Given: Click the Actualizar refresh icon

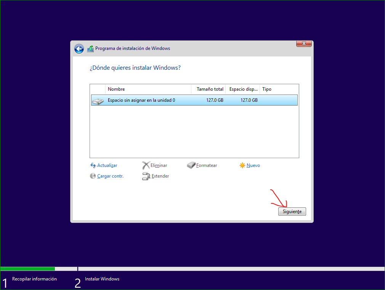Looking at the screenshot, I should [x=93, y=165].
